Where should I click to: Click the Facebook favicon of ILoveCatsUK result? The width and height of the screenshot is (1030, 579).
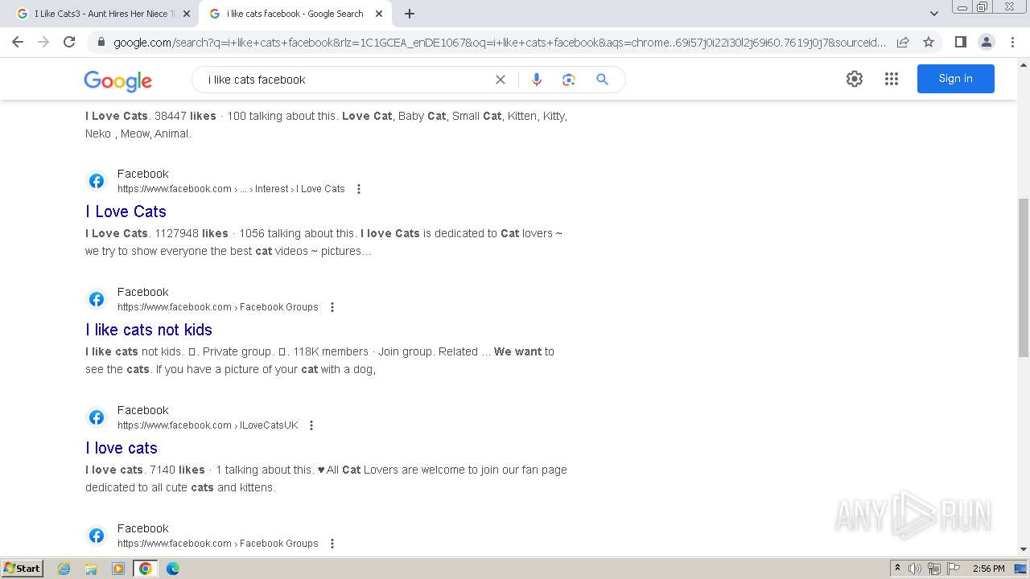(97, 417)
